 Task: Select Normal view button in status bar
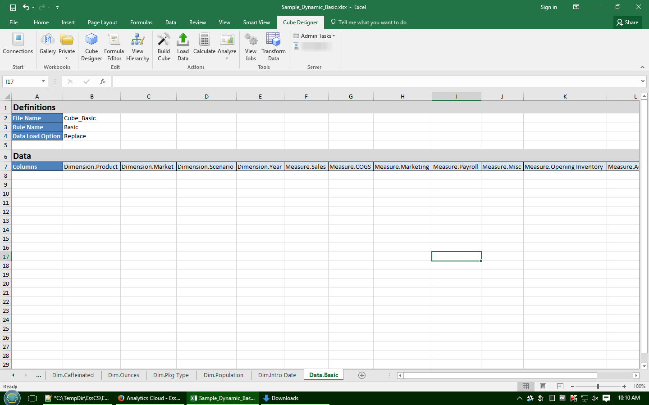pyautogui.click(x=526, y=387)
